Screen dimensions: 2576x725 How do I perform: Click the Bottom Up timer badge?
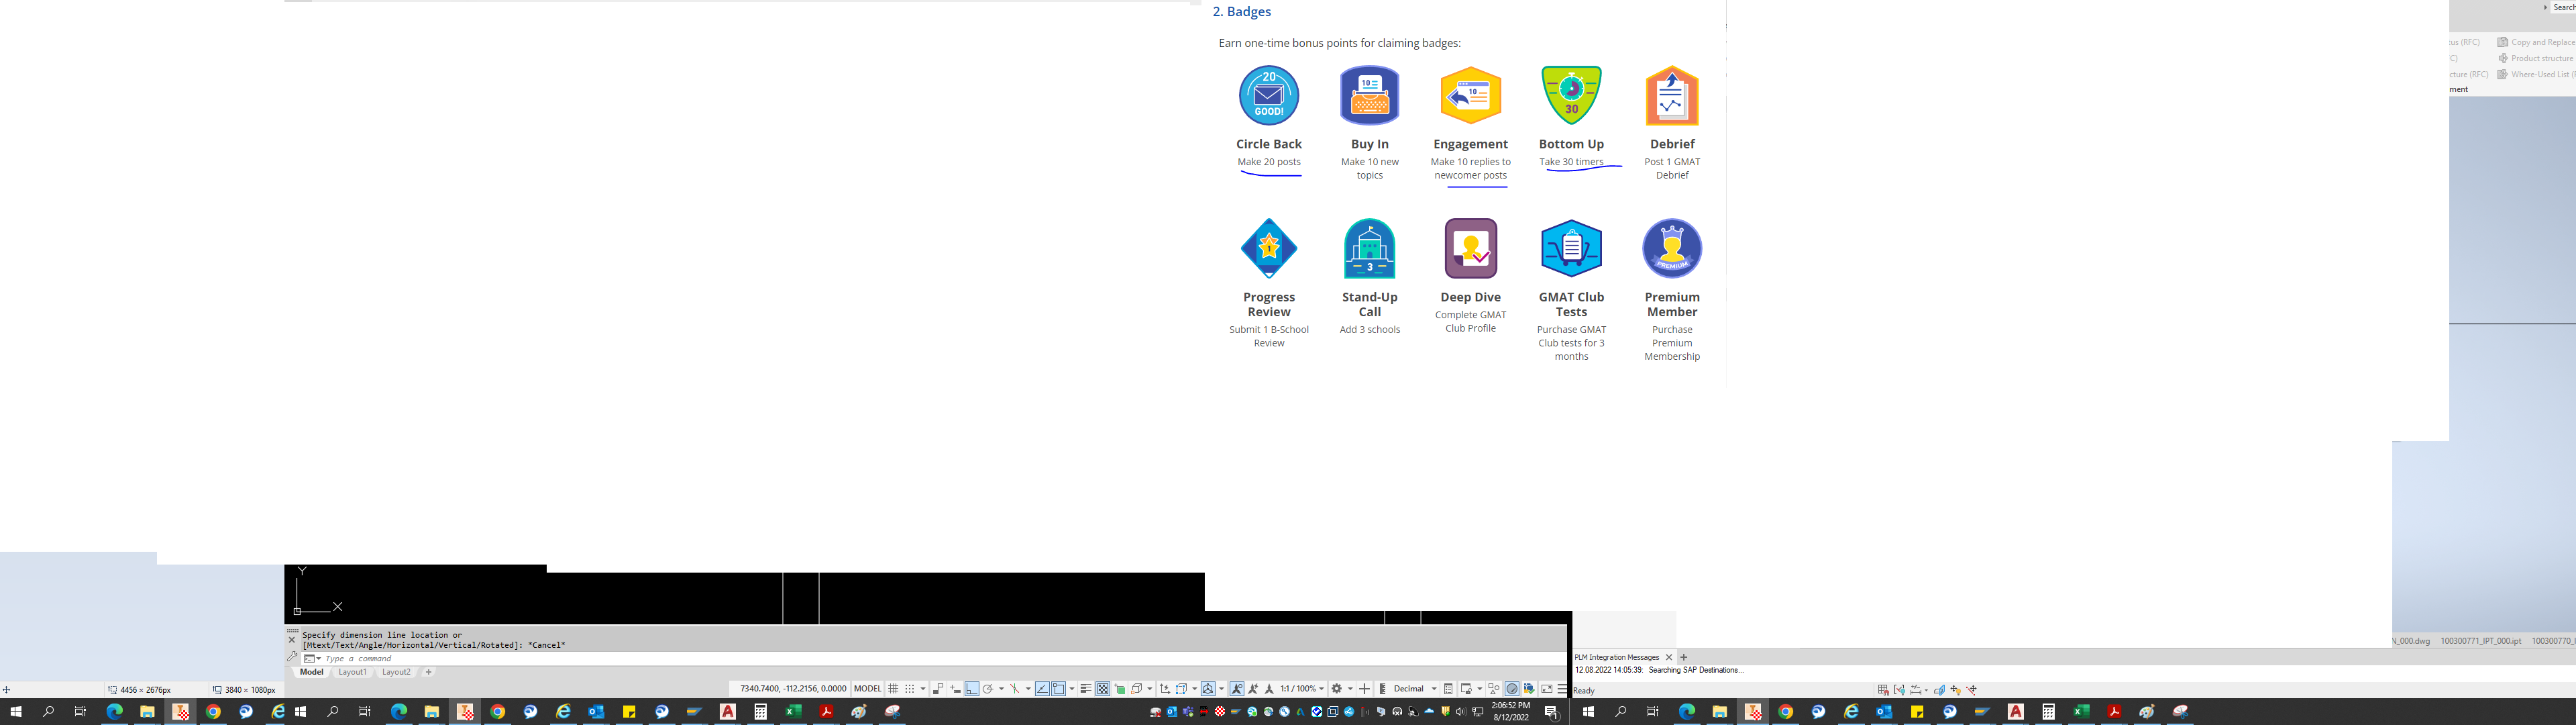tap(1571, 95)
